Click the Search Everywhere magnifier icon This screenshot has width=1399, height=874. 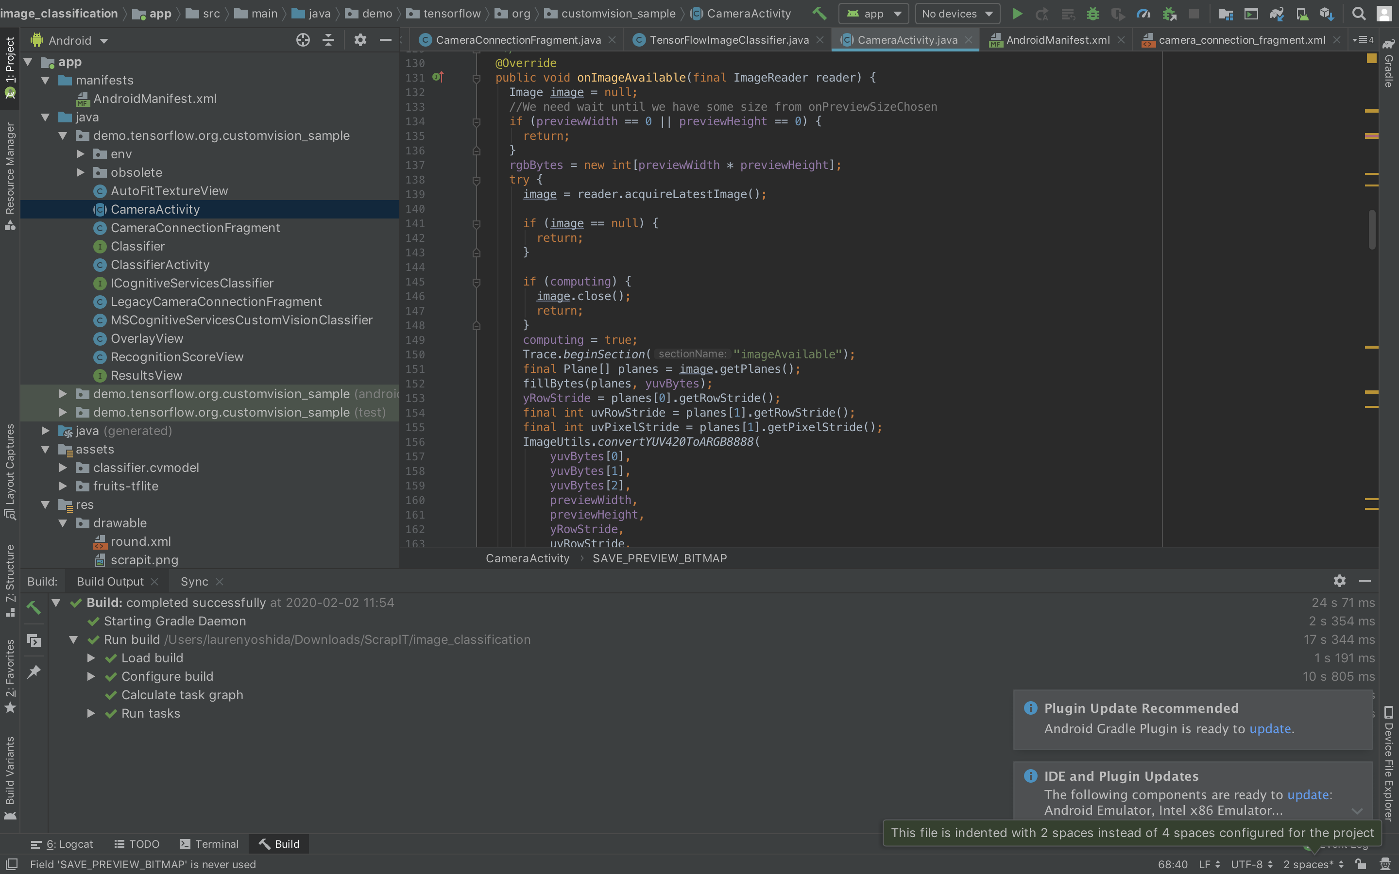pos(1359,13)
